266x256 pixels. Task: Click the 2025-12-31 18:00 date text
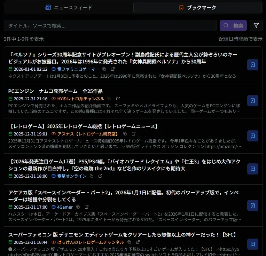31,176
